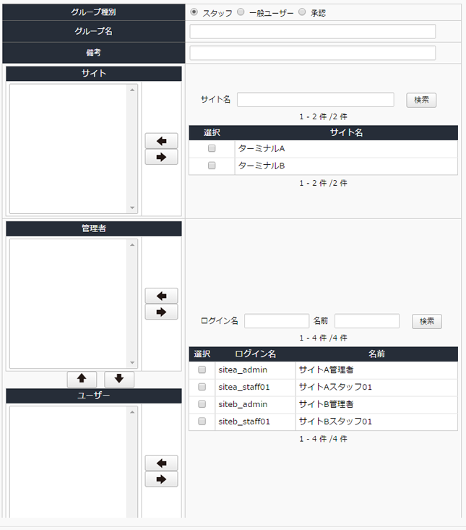Focus the ログイン名 search field
Viewport: 466px width, 530px height.
(x=277, y=321)
